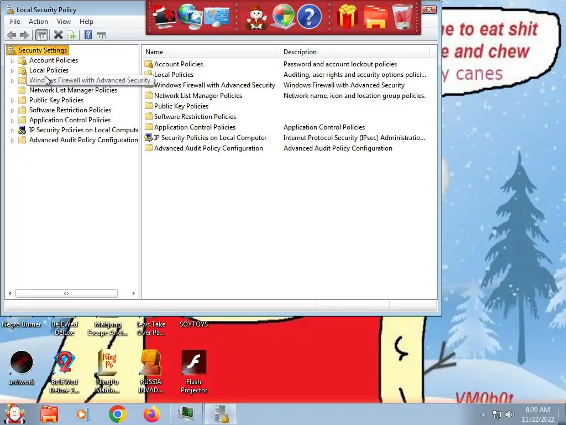Open the NingPo Mahjong desktop icon
566x425 pixels.
108,371
